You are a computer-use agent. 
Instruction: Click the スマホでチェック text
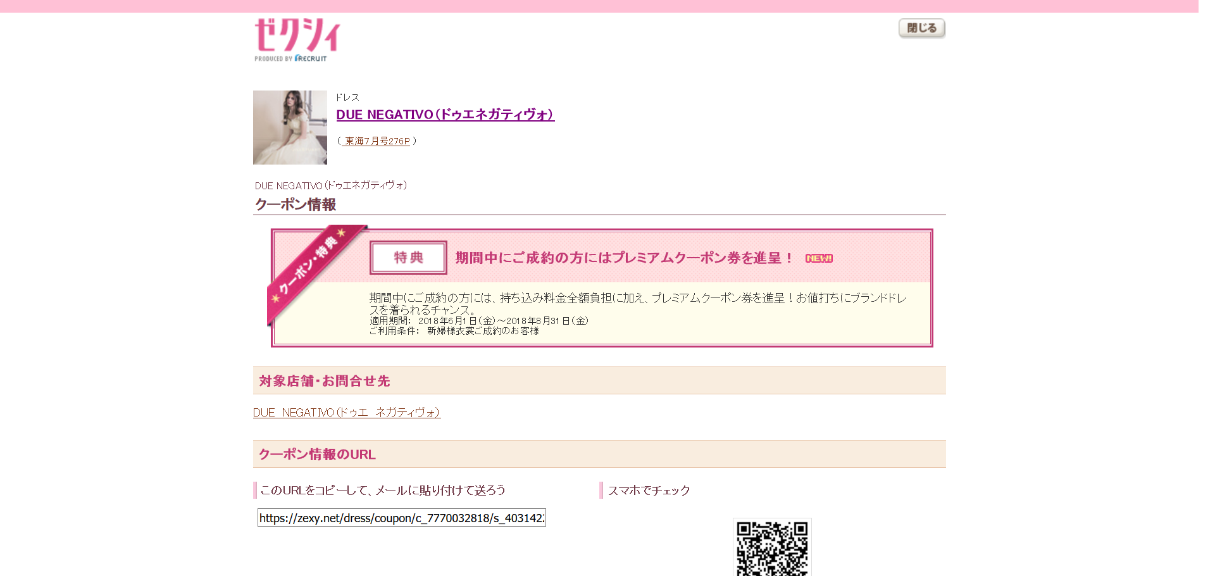point(649,491)
